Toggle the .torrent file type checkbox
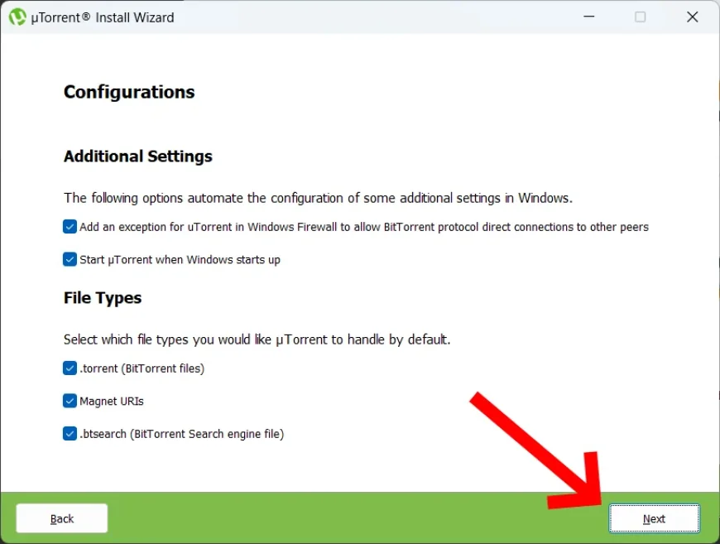 coord(70,368)
